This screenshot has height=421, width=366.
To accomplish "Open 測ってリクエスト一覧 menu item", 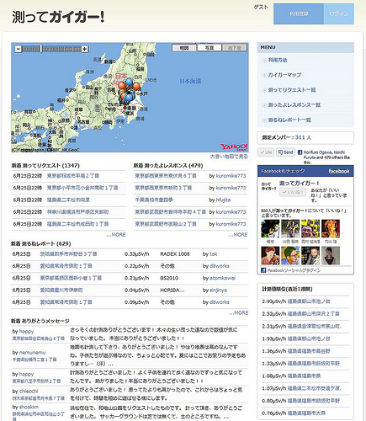I will click(x=292, y=90).
